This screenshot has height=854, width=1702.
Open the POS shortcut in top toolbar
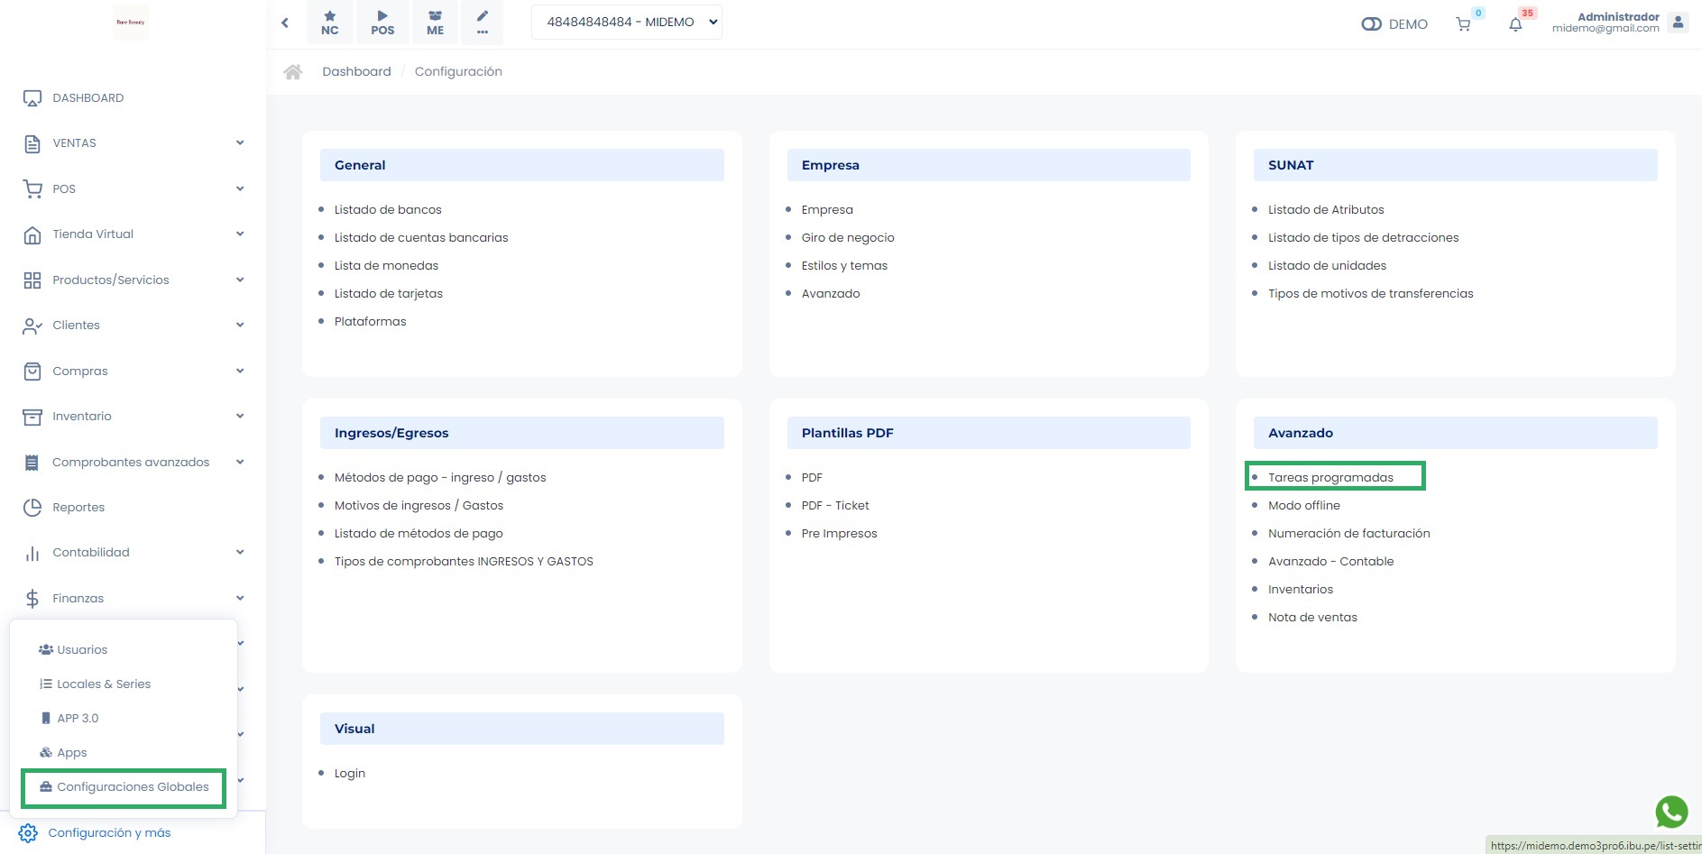pyautogui.click(x=382, y=23)
